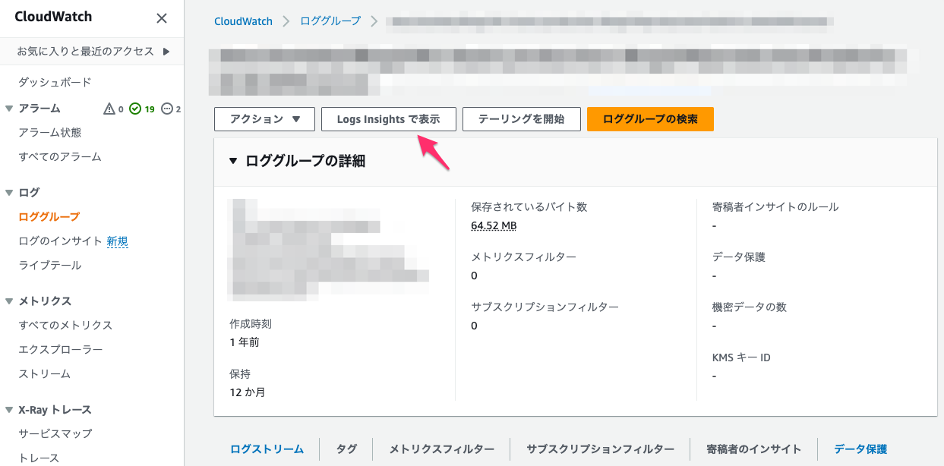The height and width of the screenshot is (466, 944).
Task: Click KMS キー ID label
Action: 741,357
